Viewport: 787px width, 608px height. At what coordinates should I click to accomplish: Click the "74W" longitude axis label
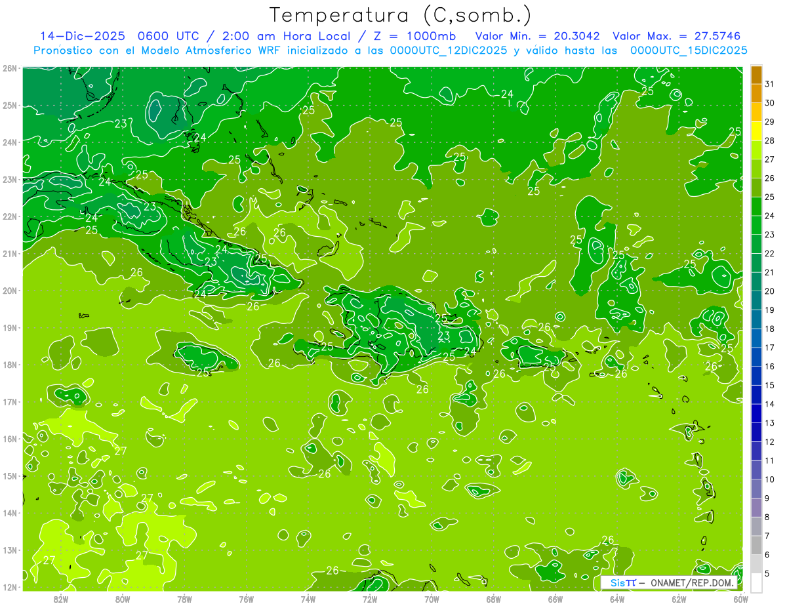coord(308,599)
